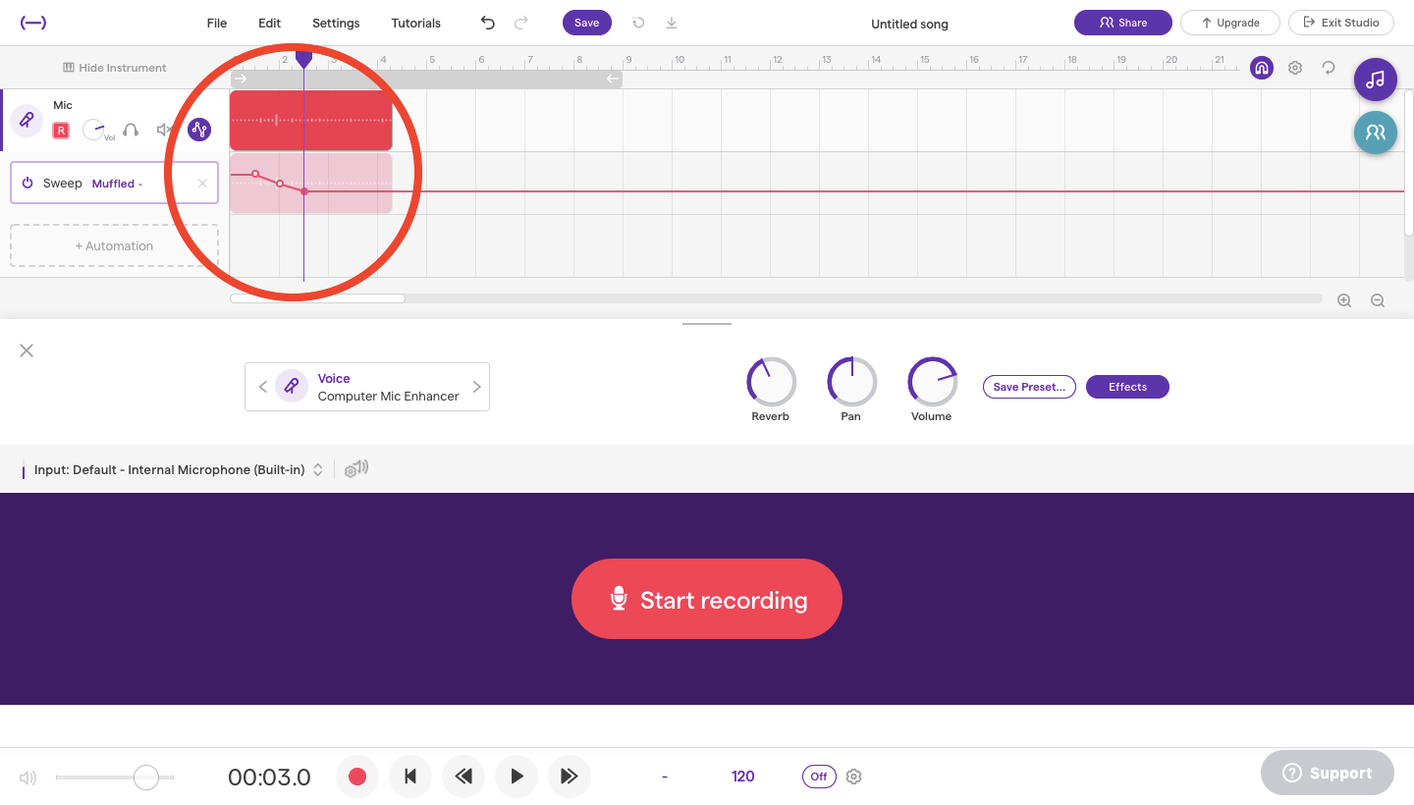Viewport: 1414px width, 805px height.
Task: Open the loops library music note button
Action: tap(1376, 80)
